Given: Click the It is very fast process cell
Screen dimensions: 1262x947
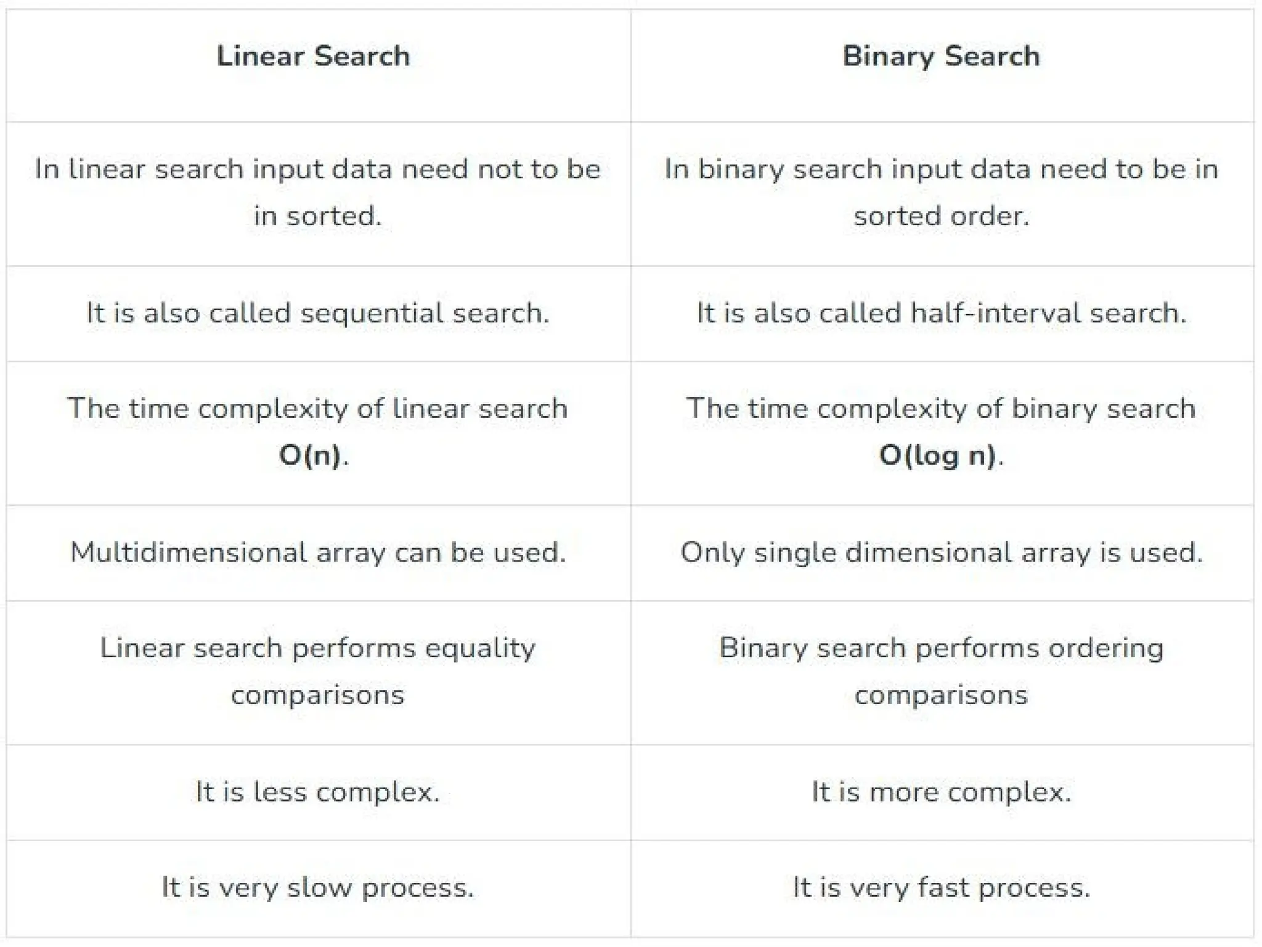Looking at the screenshot, I should [x=942, y=888].
